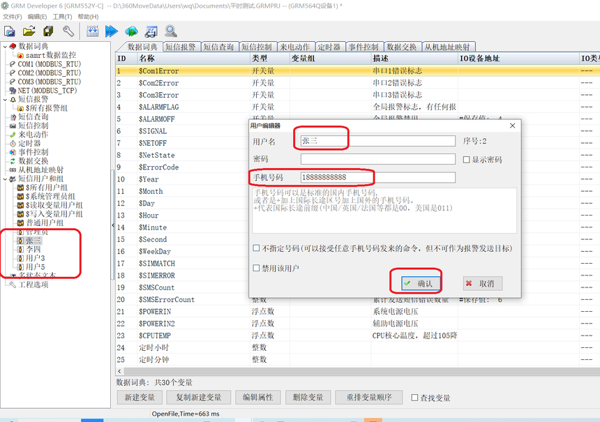Click the 密码 input field
Viewport: 600px width, 422px height.
pos(378,159)
